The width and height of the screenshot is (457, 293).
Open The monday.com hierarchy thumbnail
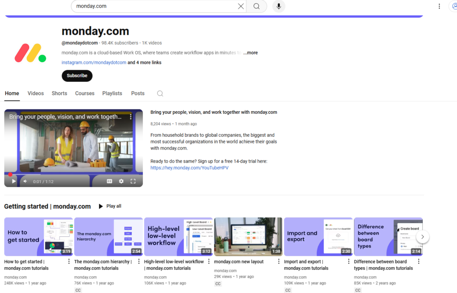coord(108,237)
